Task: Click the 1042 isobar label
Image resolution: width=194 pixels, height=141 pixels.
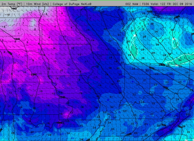Action: coord(13,9)
